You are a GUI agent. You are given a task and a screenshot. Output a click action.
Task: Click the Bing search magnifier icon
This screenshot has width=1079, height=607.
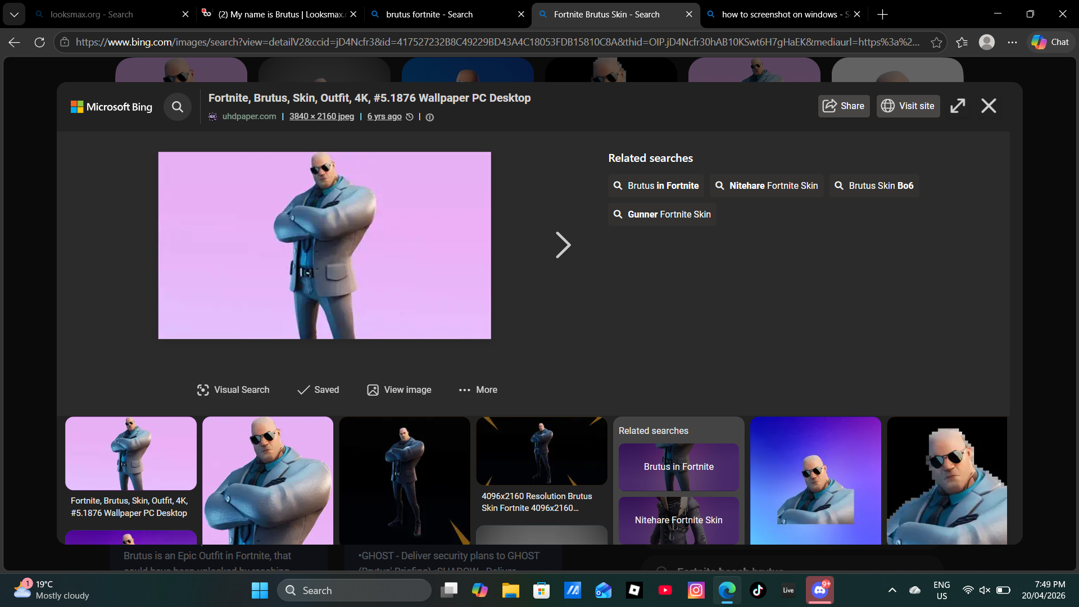(x=178, y=107)
